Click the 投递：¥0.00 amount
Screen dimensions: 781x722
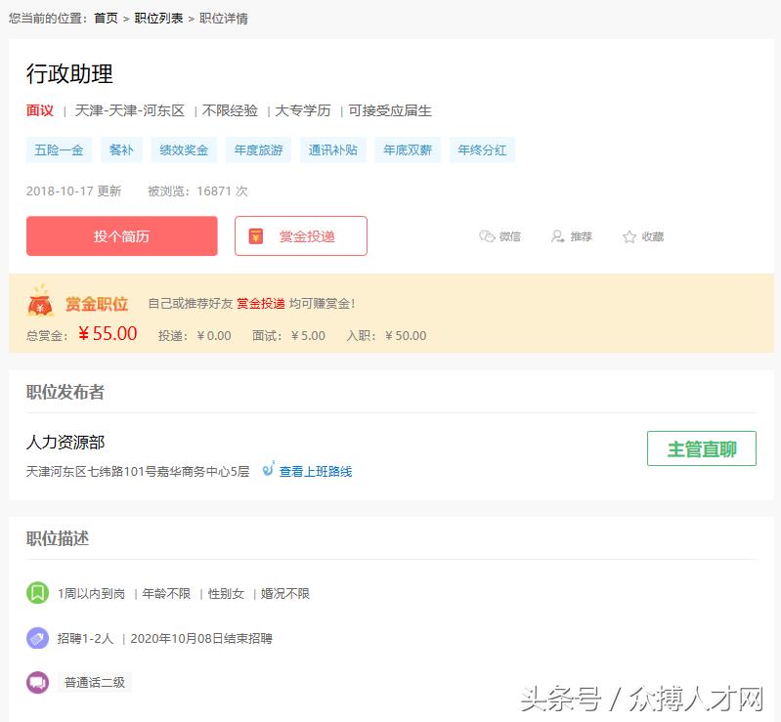pyautogui.click(x=195, y=336)
